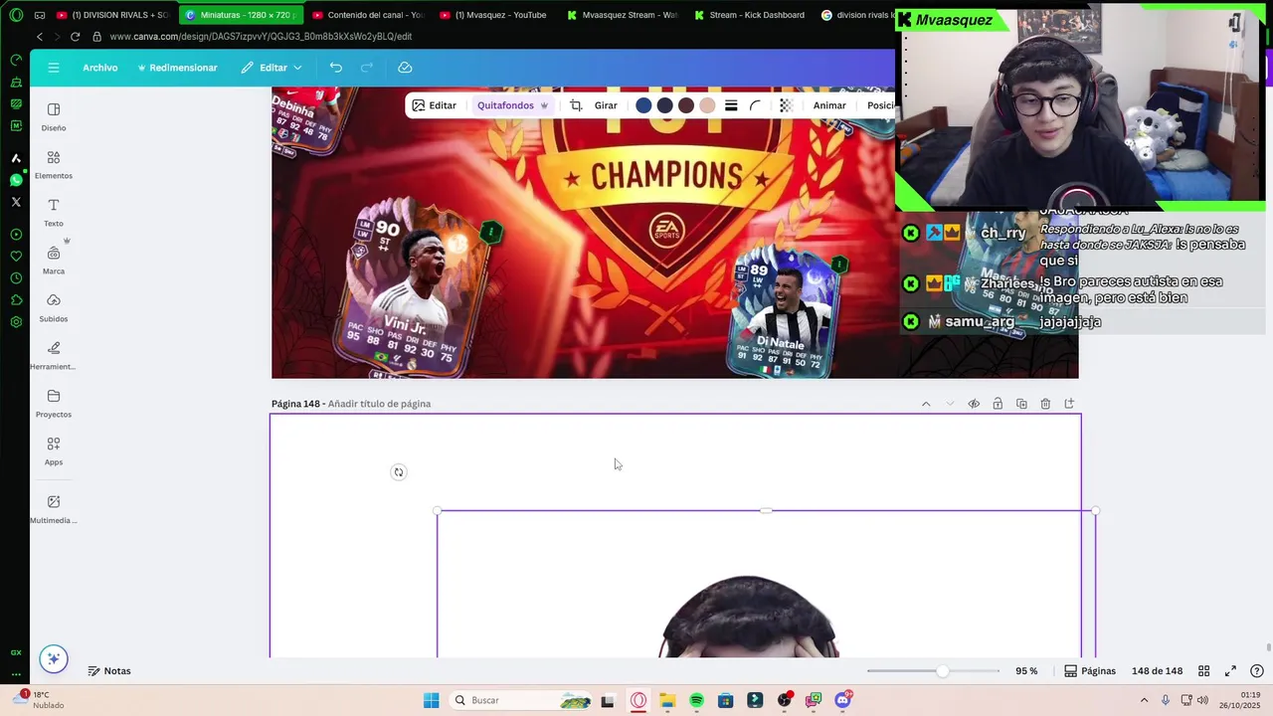Move page 148 down with chevron
The height and width of the screenshot is (716, 1273).
[x=950, y=404]
